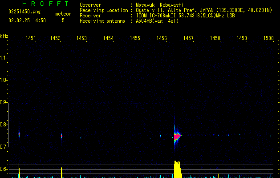This screenshot has height=178, width=280.
Task: Click the 0.9 kHz frequency label
Action: (4, 102)
